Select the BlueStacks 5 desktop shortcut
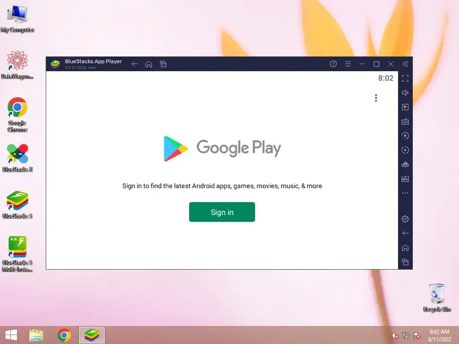This screenshot has width=459, height=344. [17, 205]
